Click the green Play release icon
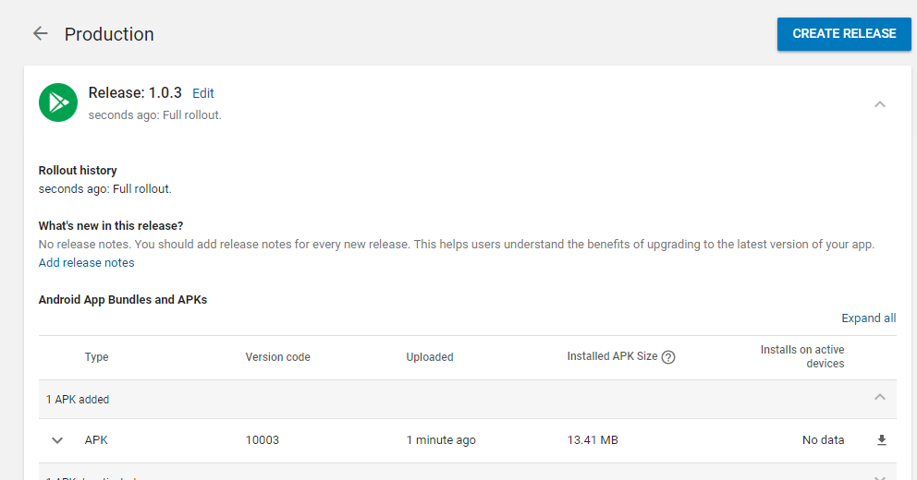This screenshot has height=480, width=917. 58,102
